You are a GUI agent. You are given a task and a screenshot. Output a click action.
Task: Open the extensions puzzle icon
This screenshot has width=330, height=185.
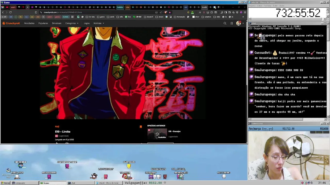(212, 12)
